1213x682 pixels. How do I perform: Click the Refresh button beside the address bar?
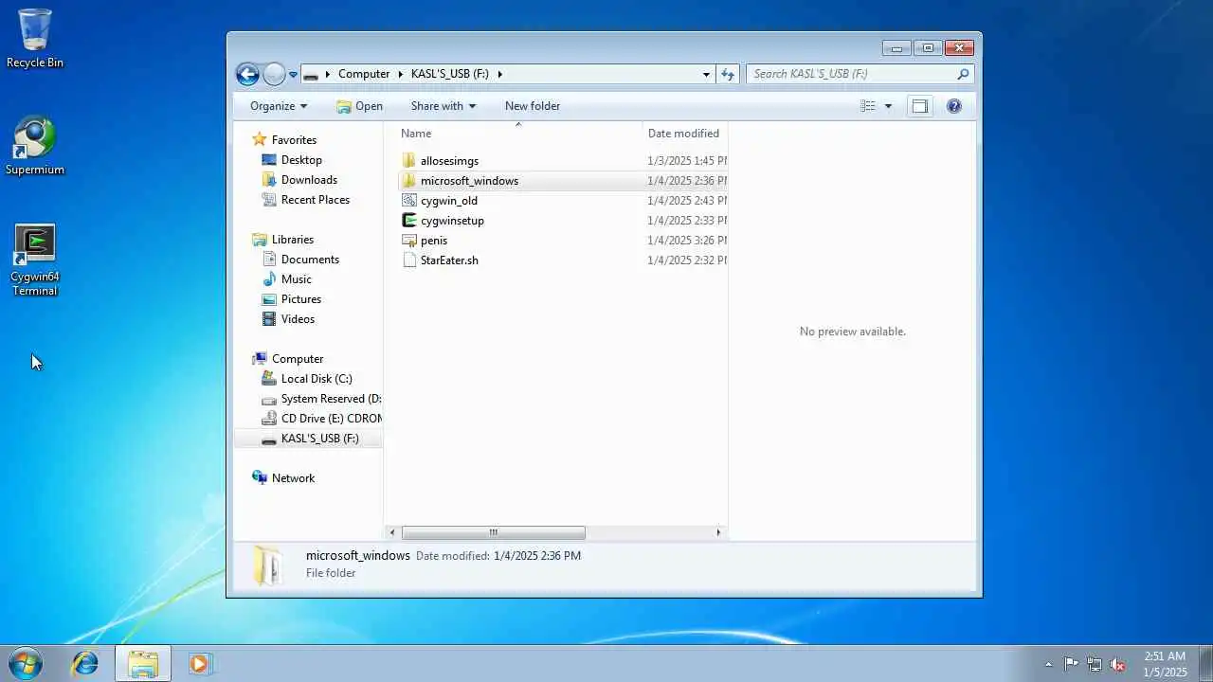(x=728, y=74)
